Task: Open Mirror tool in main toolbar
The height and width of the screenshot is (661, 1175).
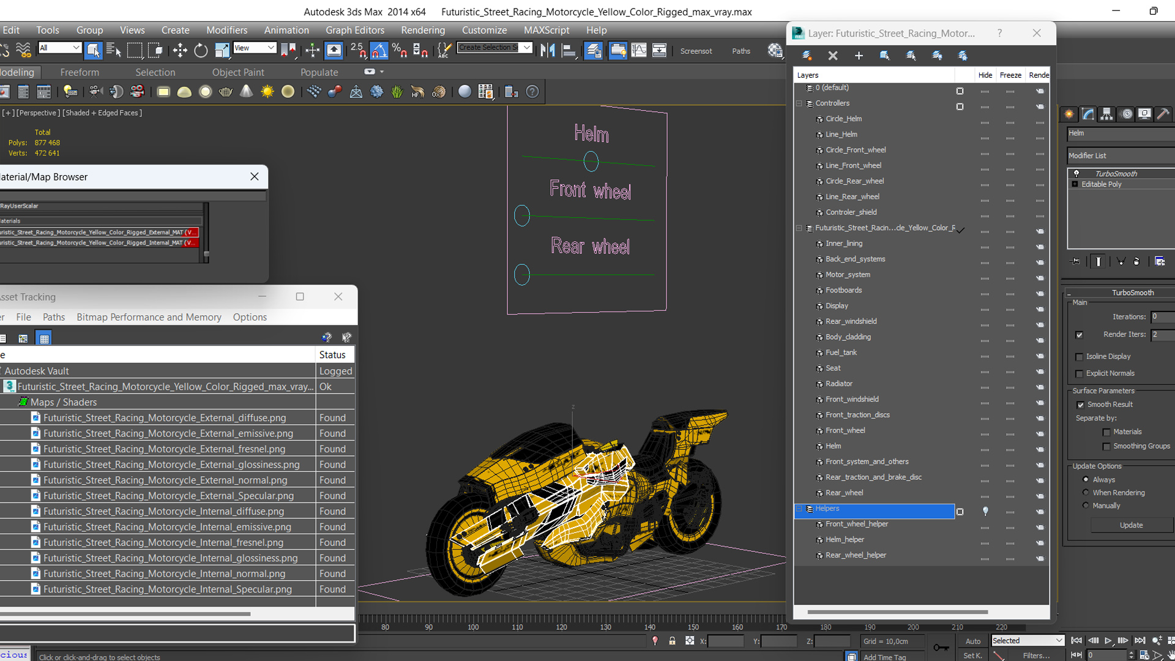Action: tap(548, 50)
